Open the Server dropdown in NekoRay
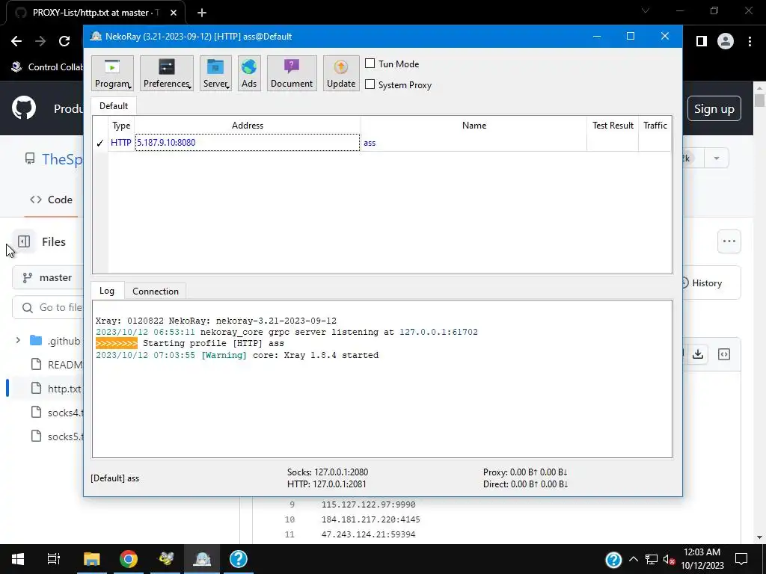This screenshot has width=766, height=574. coord(215,72)
